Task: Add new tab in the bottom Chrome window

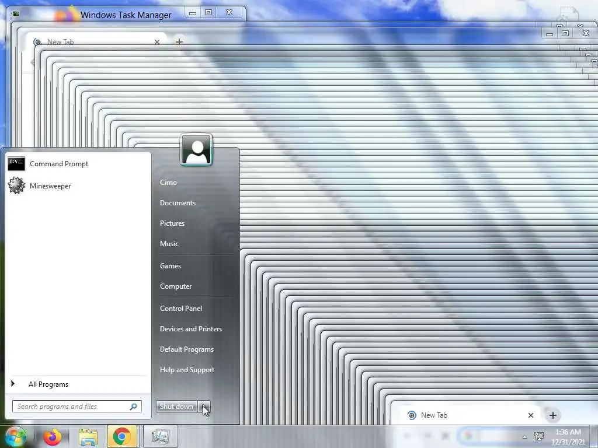Action: click(553, 415)
